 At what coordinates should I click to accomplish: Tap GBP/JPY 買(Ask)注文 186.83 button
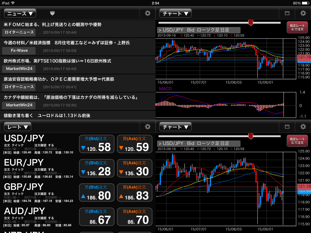(x=135, y=193)
